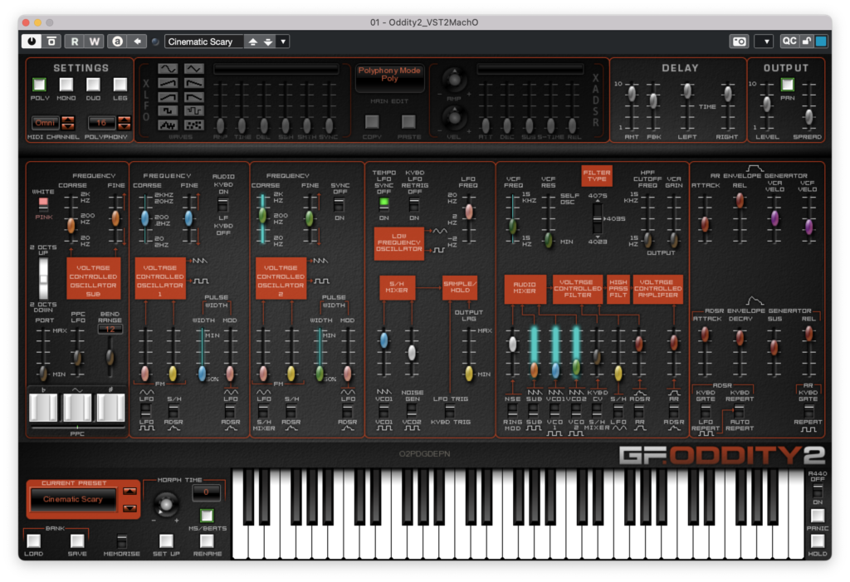Open the QC quick controls button

pos(789,41)
